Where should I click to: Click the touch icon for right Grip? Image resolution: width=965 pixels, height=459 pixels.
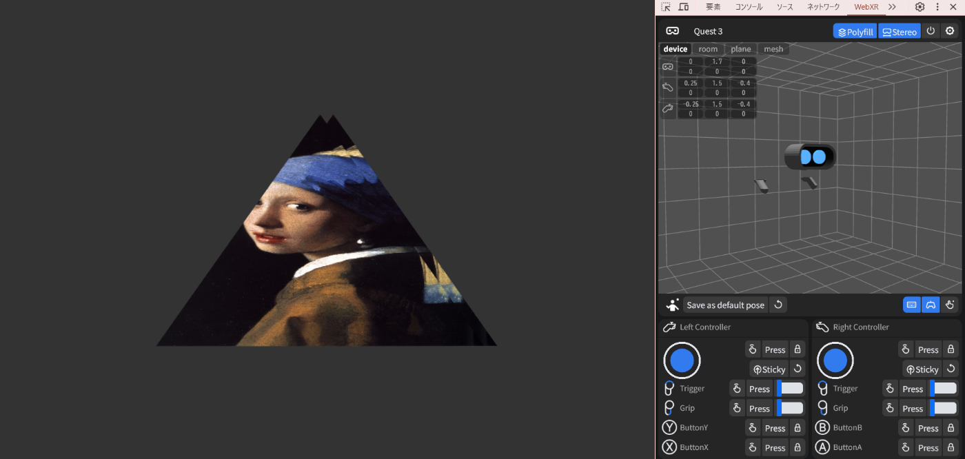[890, 408]
